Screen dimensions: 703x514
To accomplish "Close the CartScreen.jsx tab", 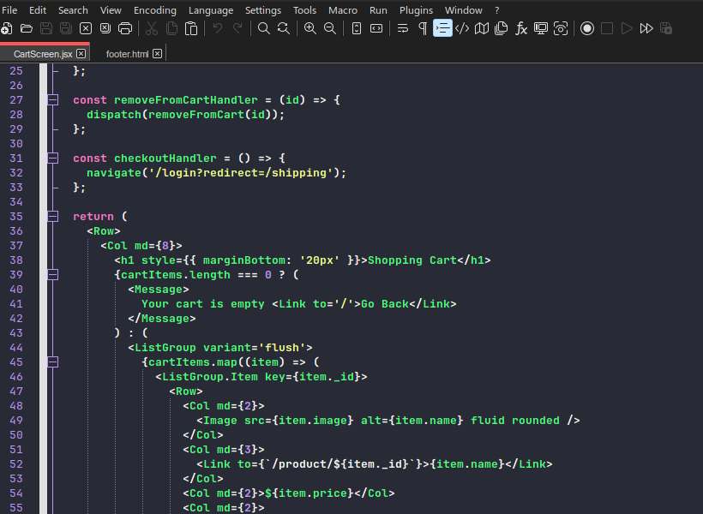I will pyautogui.click(x=81, y=52).
